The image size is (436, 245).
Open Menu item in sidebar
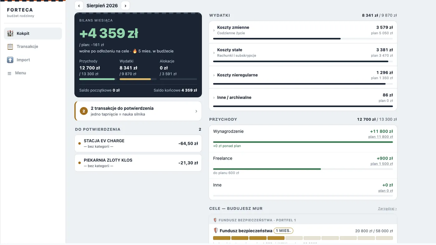33,73
